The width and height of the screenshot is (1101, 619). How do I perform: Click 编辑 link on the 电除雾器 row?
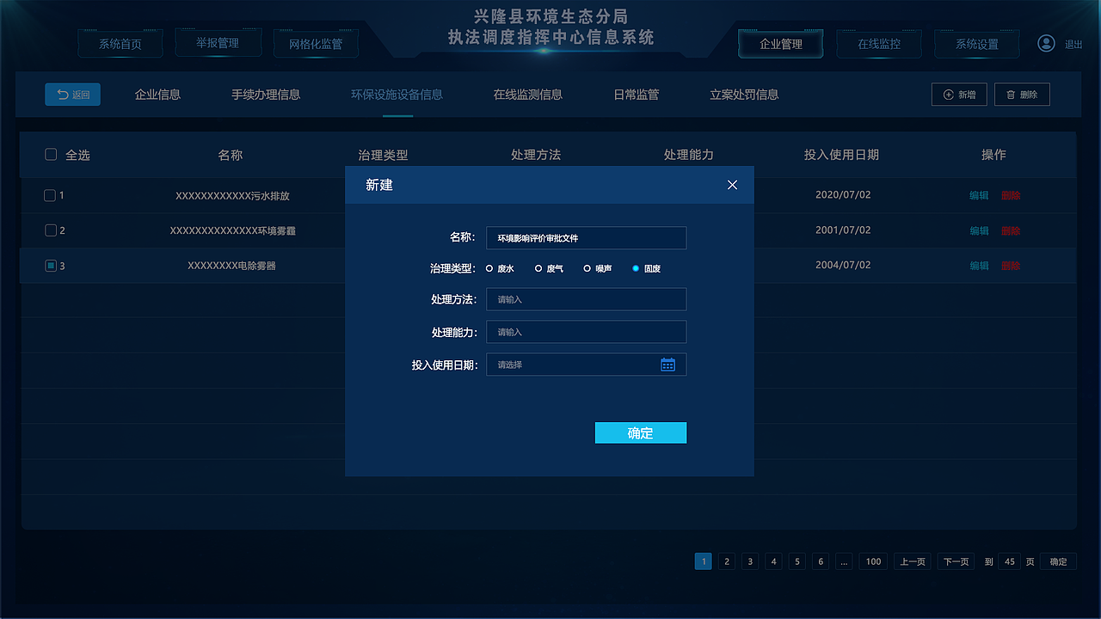click(978, 266)
